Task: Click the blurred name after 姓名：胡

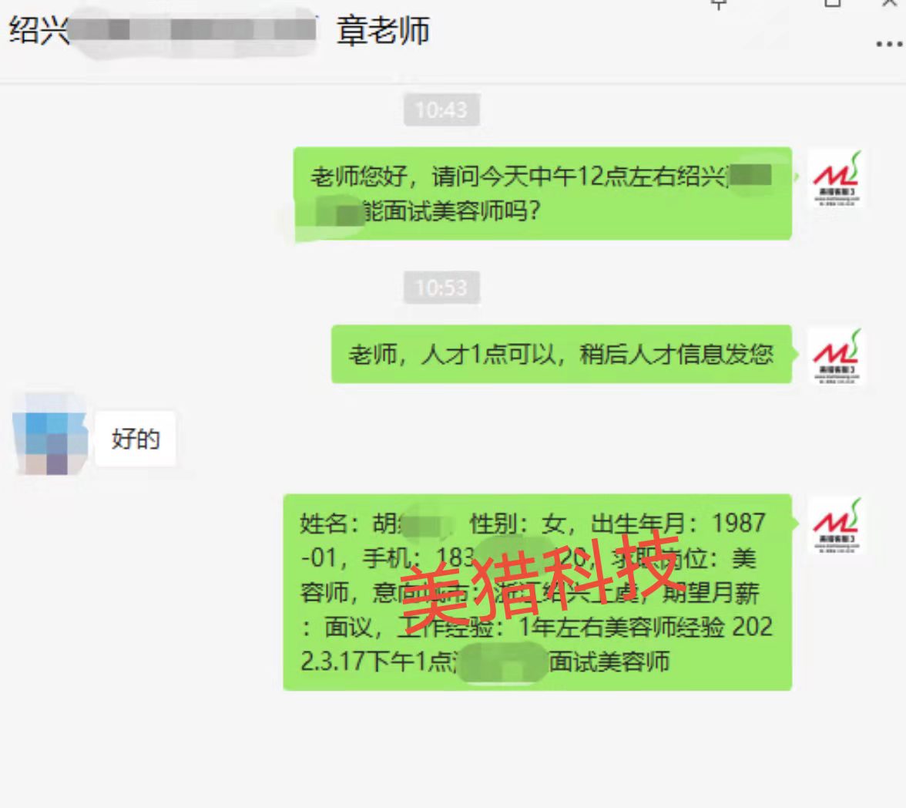Action: (x=427, y=524)
